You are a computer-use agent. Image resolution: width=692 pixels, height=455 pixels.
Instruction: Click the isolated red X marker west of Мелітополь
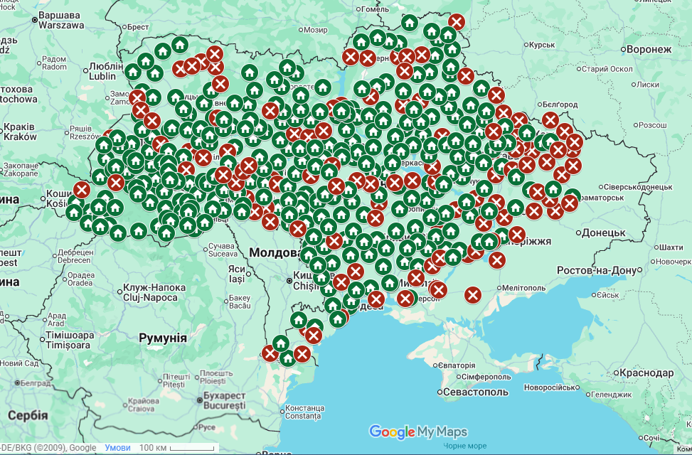pyautogui.click(x=473, y=295)
